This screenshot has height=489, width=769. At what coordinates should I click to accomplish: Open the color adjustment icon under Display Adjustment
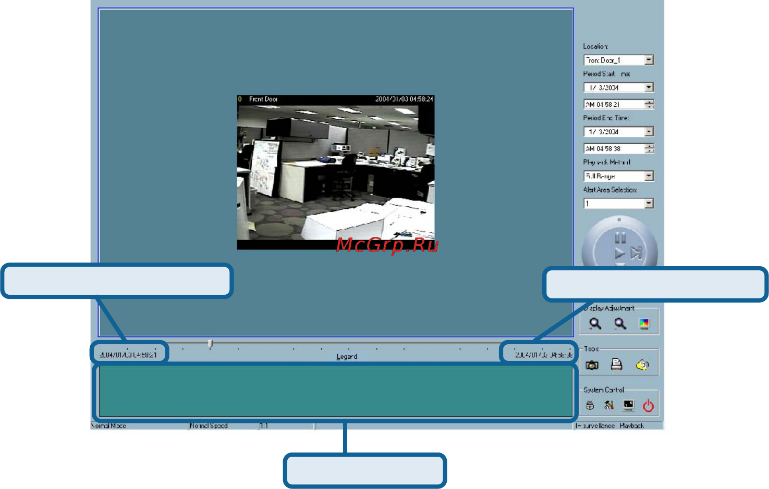point(644,324)
